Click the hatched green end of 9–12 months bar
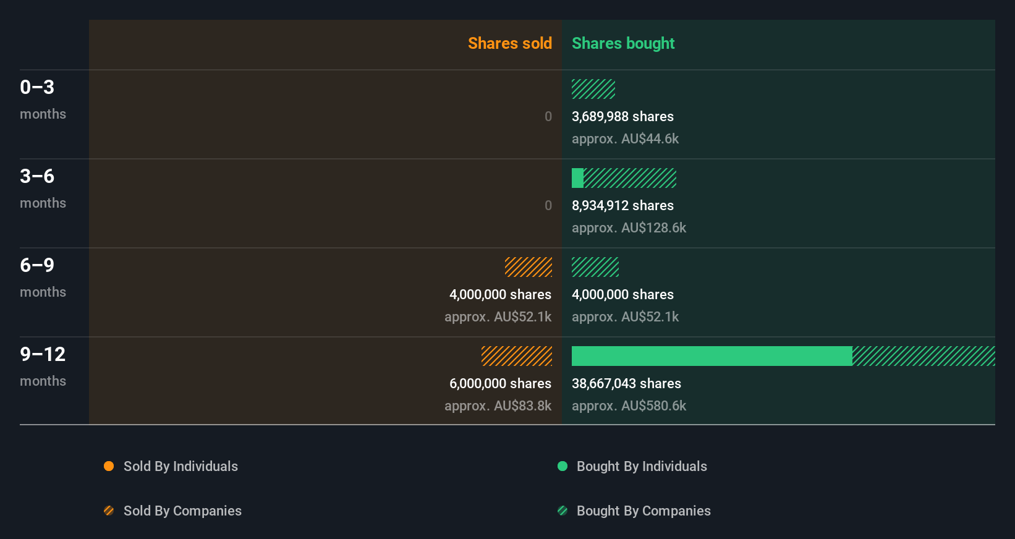The height and width of the screenshot is (539, 1015). coord(924,356)
